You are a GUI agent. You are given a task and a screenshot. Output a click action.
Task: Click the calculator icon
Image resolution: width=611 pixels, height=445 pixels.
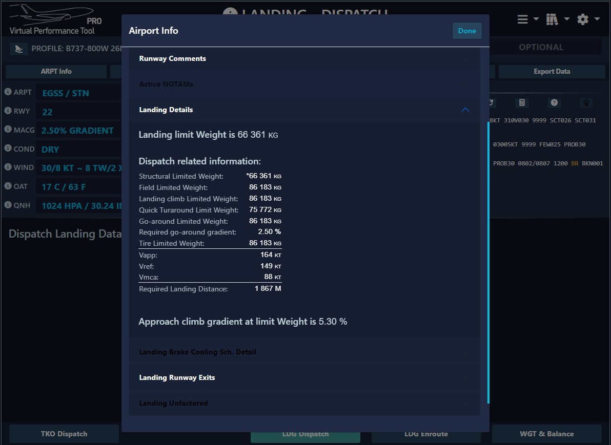click(522, 102)
